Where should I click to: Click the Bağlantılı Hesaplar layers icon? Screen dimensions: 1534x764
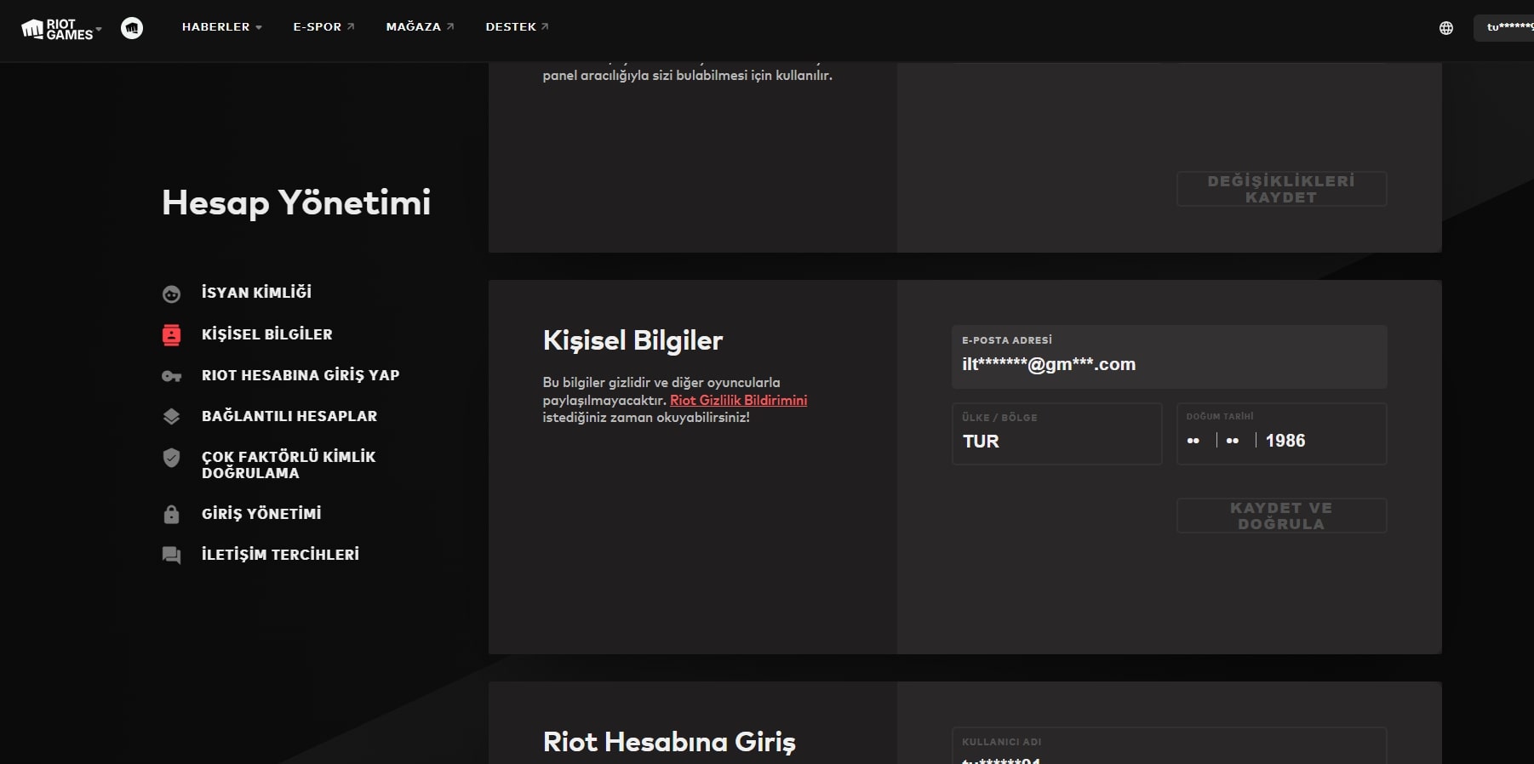coord(171,417)
